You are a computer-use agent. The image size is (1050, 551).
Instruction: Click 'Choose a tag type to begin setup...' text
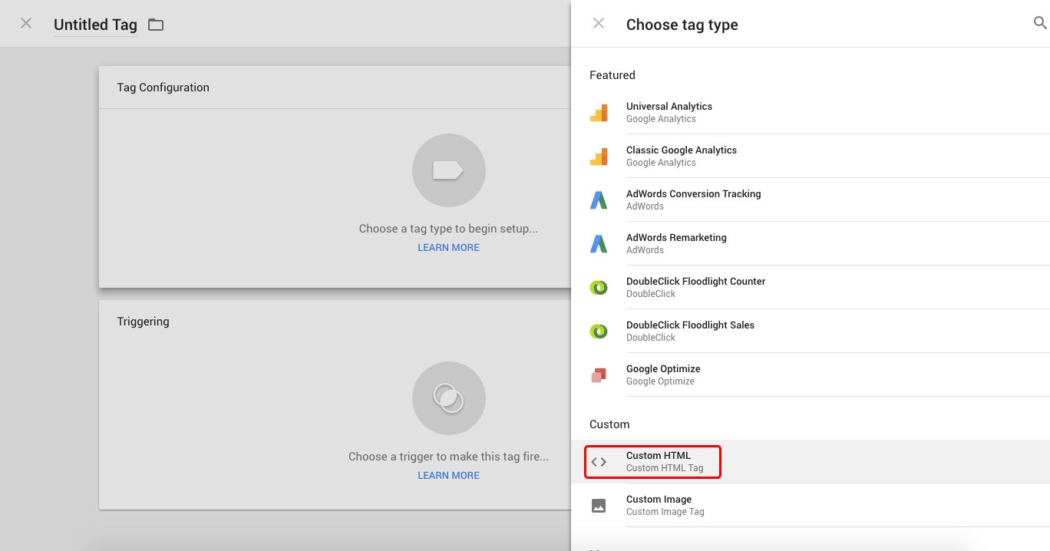[x=448, y=229]
